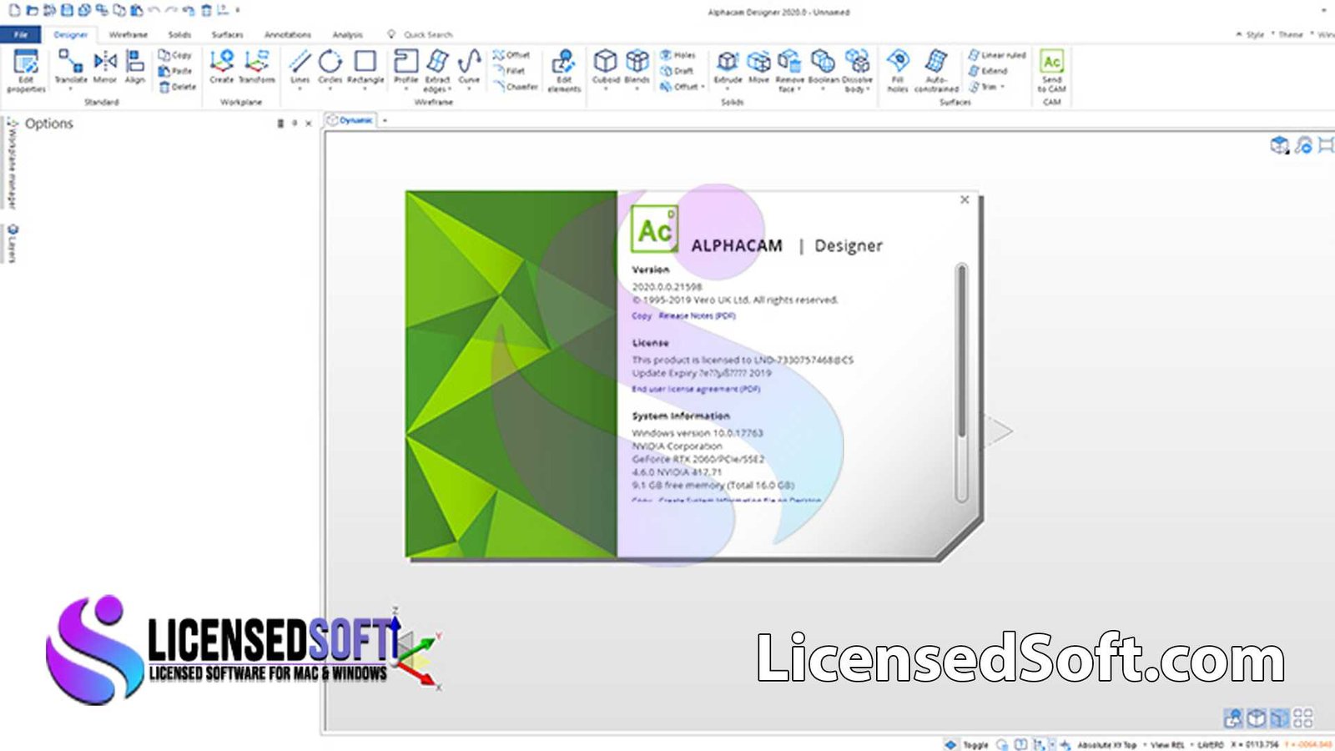Open the Layers side panel
This screenshot has height=751, width=1335.
click(12, 244)
